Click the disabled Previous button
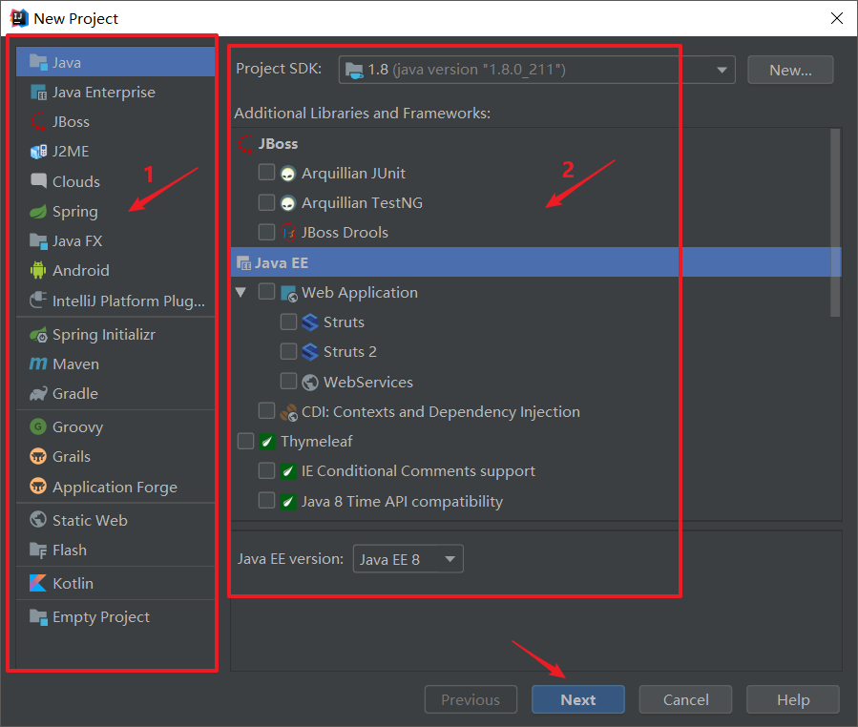858x727 pixels. click(471, 699)
